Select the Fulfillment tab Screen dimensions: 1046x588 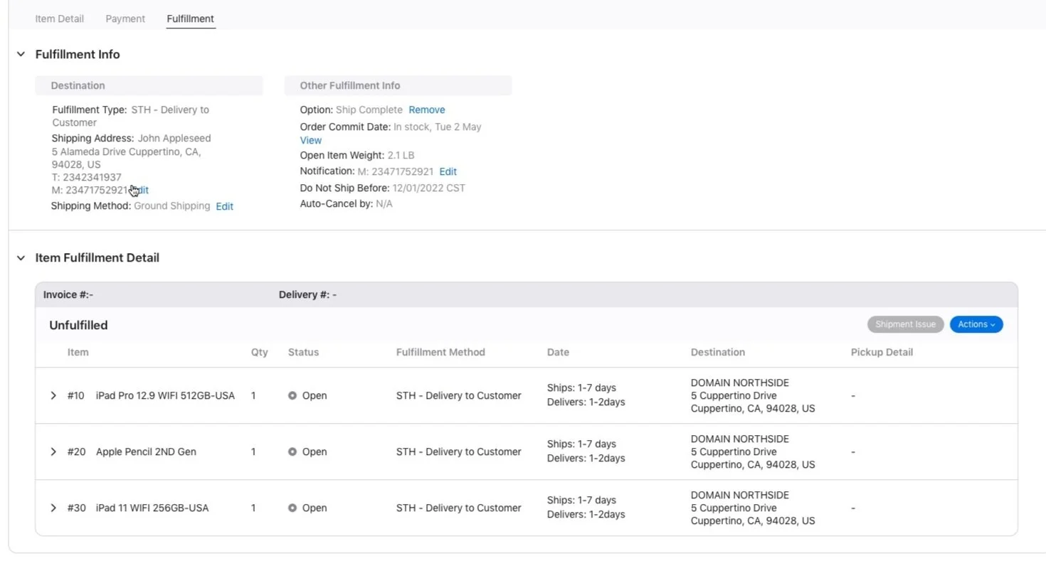pyautogui.click(x=190, y=18)
